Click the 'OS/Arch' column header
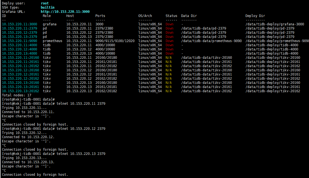The width and height of the screenshot is (309, 178). click(145, 16)
